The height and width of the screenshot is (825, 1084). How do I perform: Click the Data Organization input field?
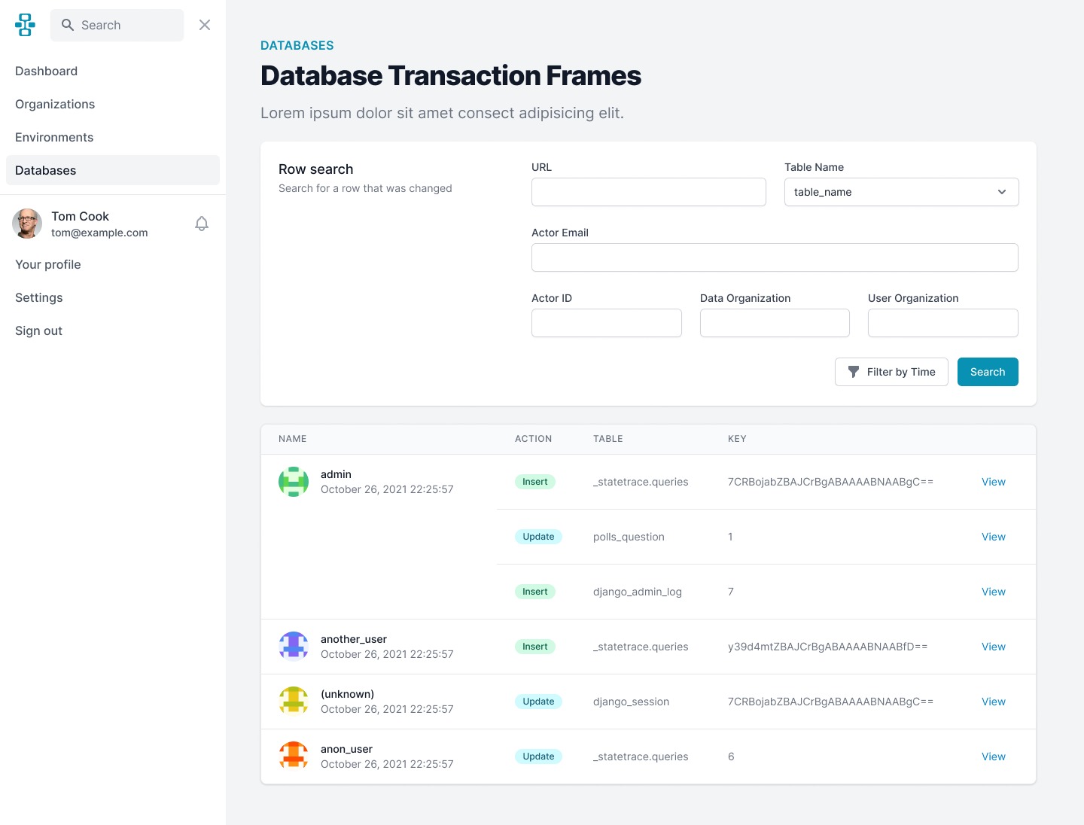(x=775, y=323)
